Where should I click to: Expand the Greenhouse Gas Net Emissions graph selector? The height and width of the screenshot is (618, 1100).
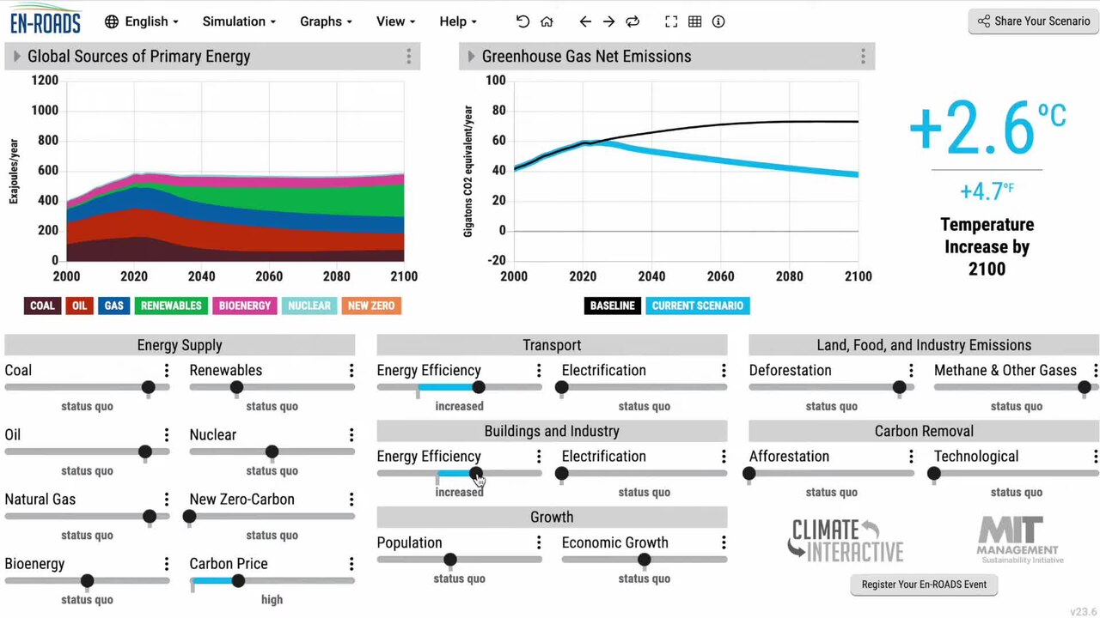[x=471, y=57]
